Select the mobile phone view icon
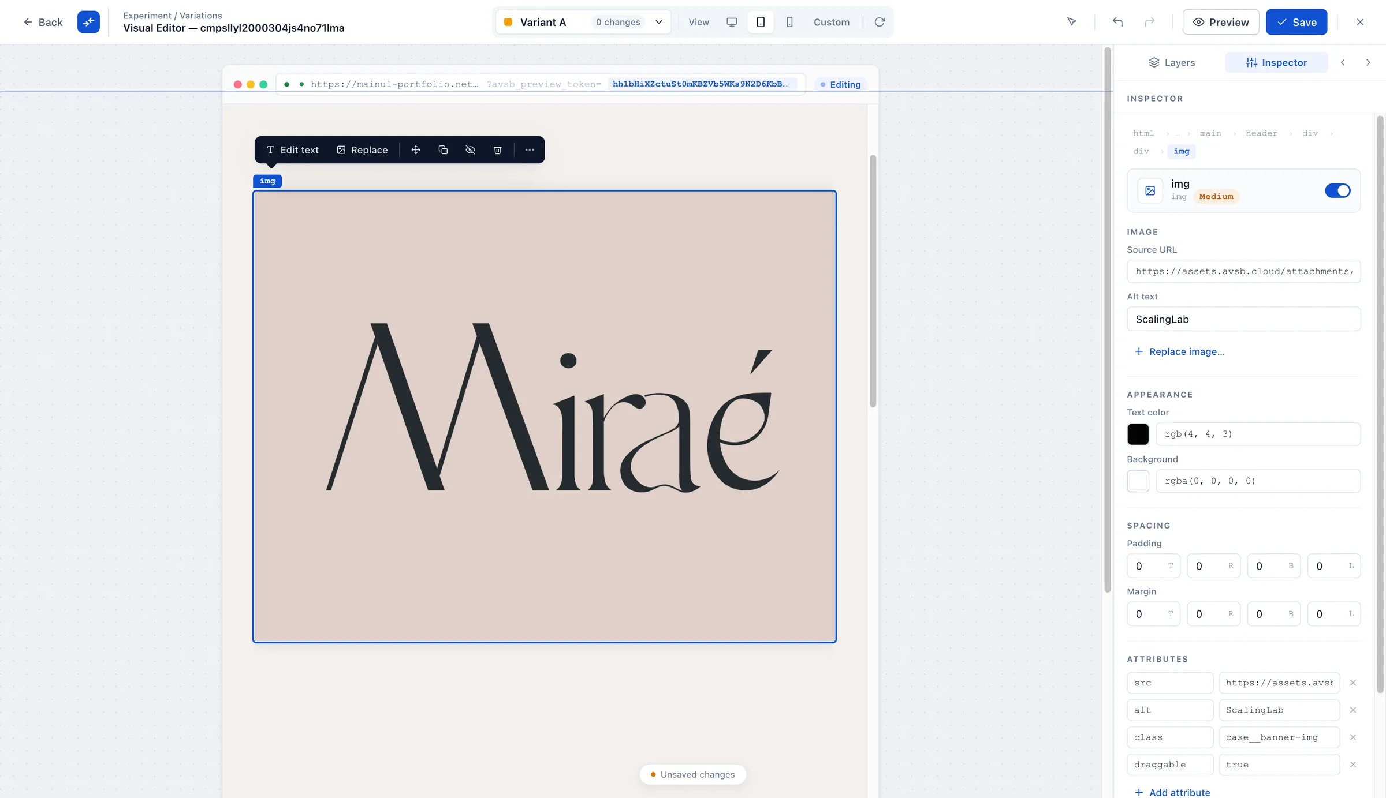1386x798 pixels. point(789,22)
